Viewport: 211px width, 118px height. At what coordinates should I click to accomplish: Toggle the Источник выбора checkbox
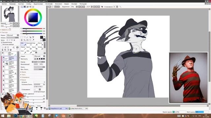[x=2, y=44]
